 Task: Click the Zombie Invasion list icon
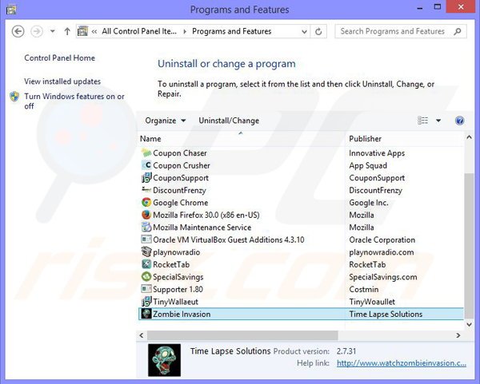click(146, 315)
